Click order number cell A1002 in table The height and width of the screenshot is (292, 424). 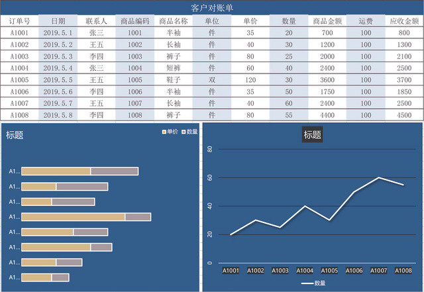pyautogui.click(x=19, y=44)
